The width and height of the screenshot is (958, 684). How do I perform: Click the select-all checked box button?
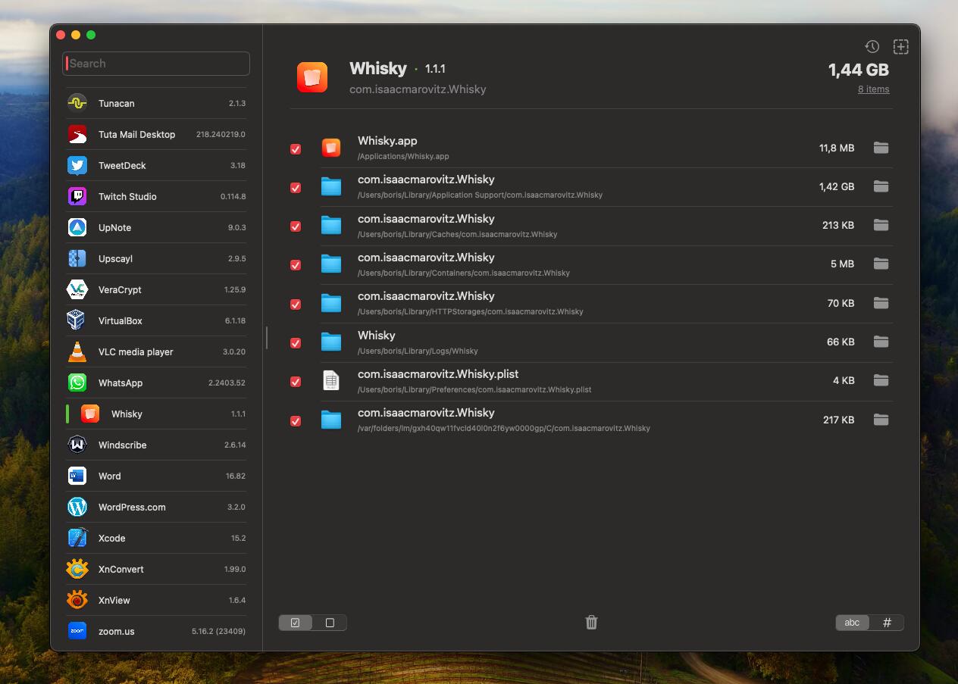[296, 623]
